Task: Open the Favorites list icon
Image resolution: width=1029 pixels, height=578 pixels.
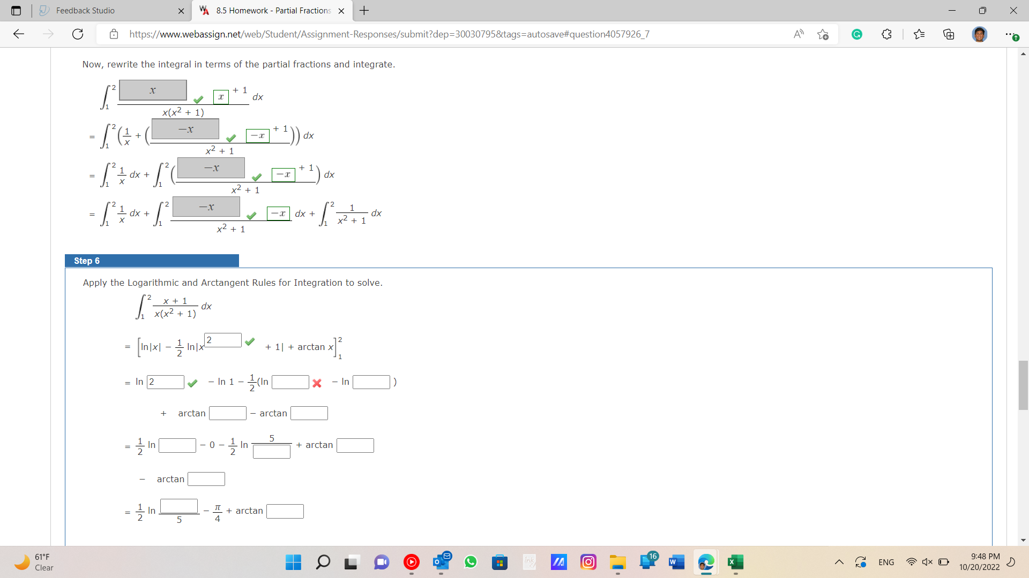Action: pyautogui.click(x=920, y=34)
